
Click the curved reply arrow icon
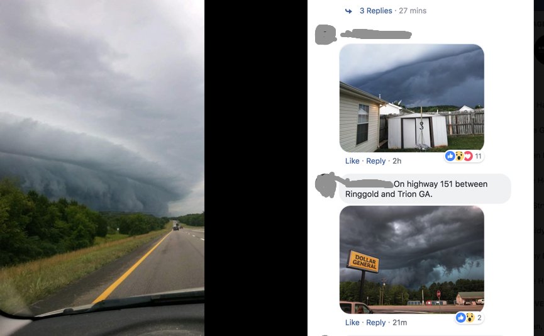coord(348,11)
